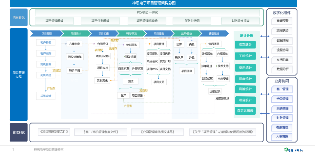Click the 客户备案 step box
The width and height of the screenshot is (315, 154).
click(x=46, y=43)
